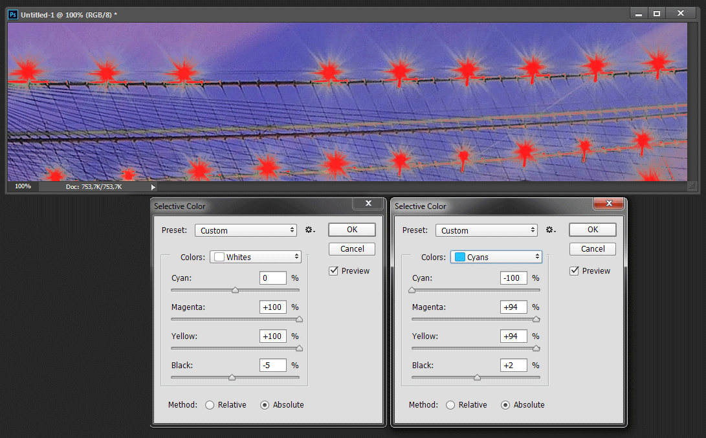
Task: Select Absolute method in Cyans dialog
Action: click(505, 405)
